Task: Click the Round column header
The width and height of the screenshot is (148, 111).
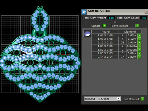Action: 105,32
